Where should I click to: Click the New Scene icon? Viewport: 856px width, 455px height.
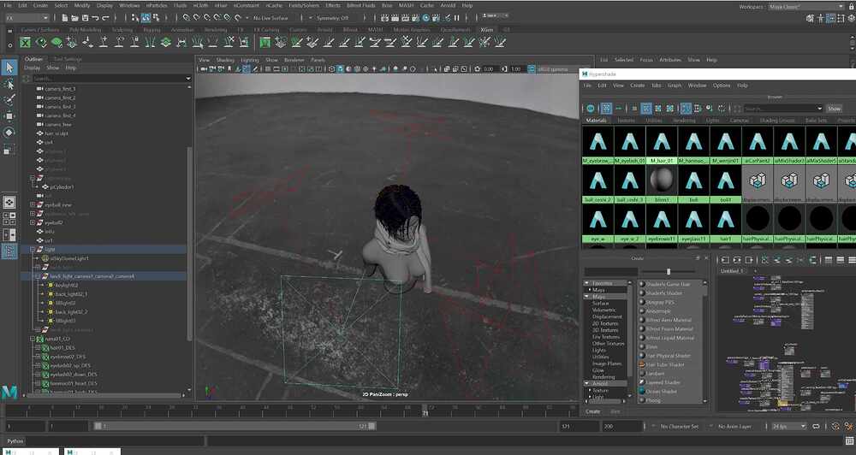pyautogui.click(x=64, y=18)
